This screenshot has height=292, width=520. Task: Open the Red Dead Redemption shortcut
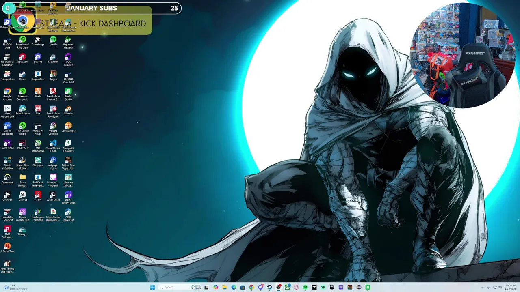(38, 180)
